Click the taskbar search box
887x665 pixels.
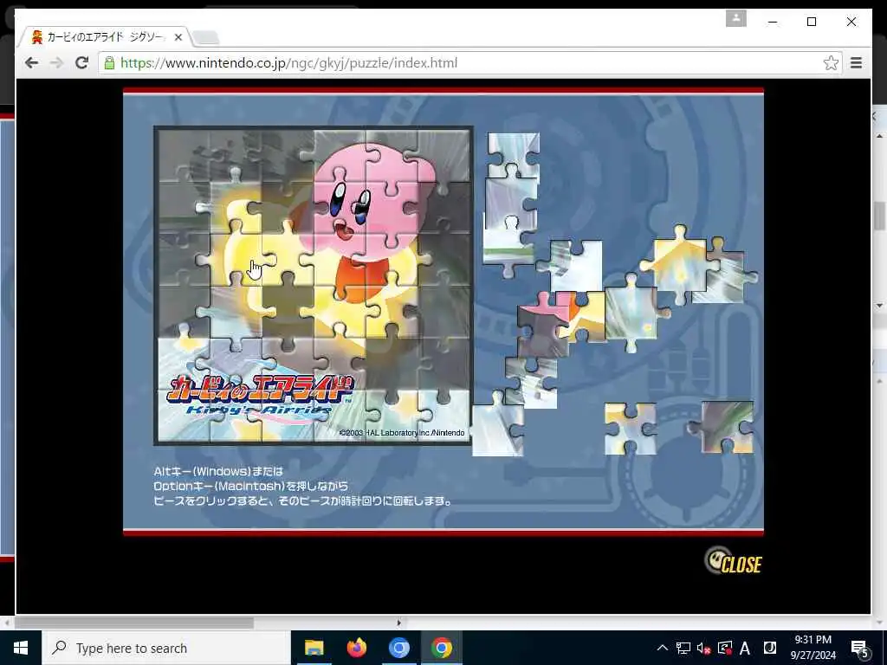tap(166, 648)
